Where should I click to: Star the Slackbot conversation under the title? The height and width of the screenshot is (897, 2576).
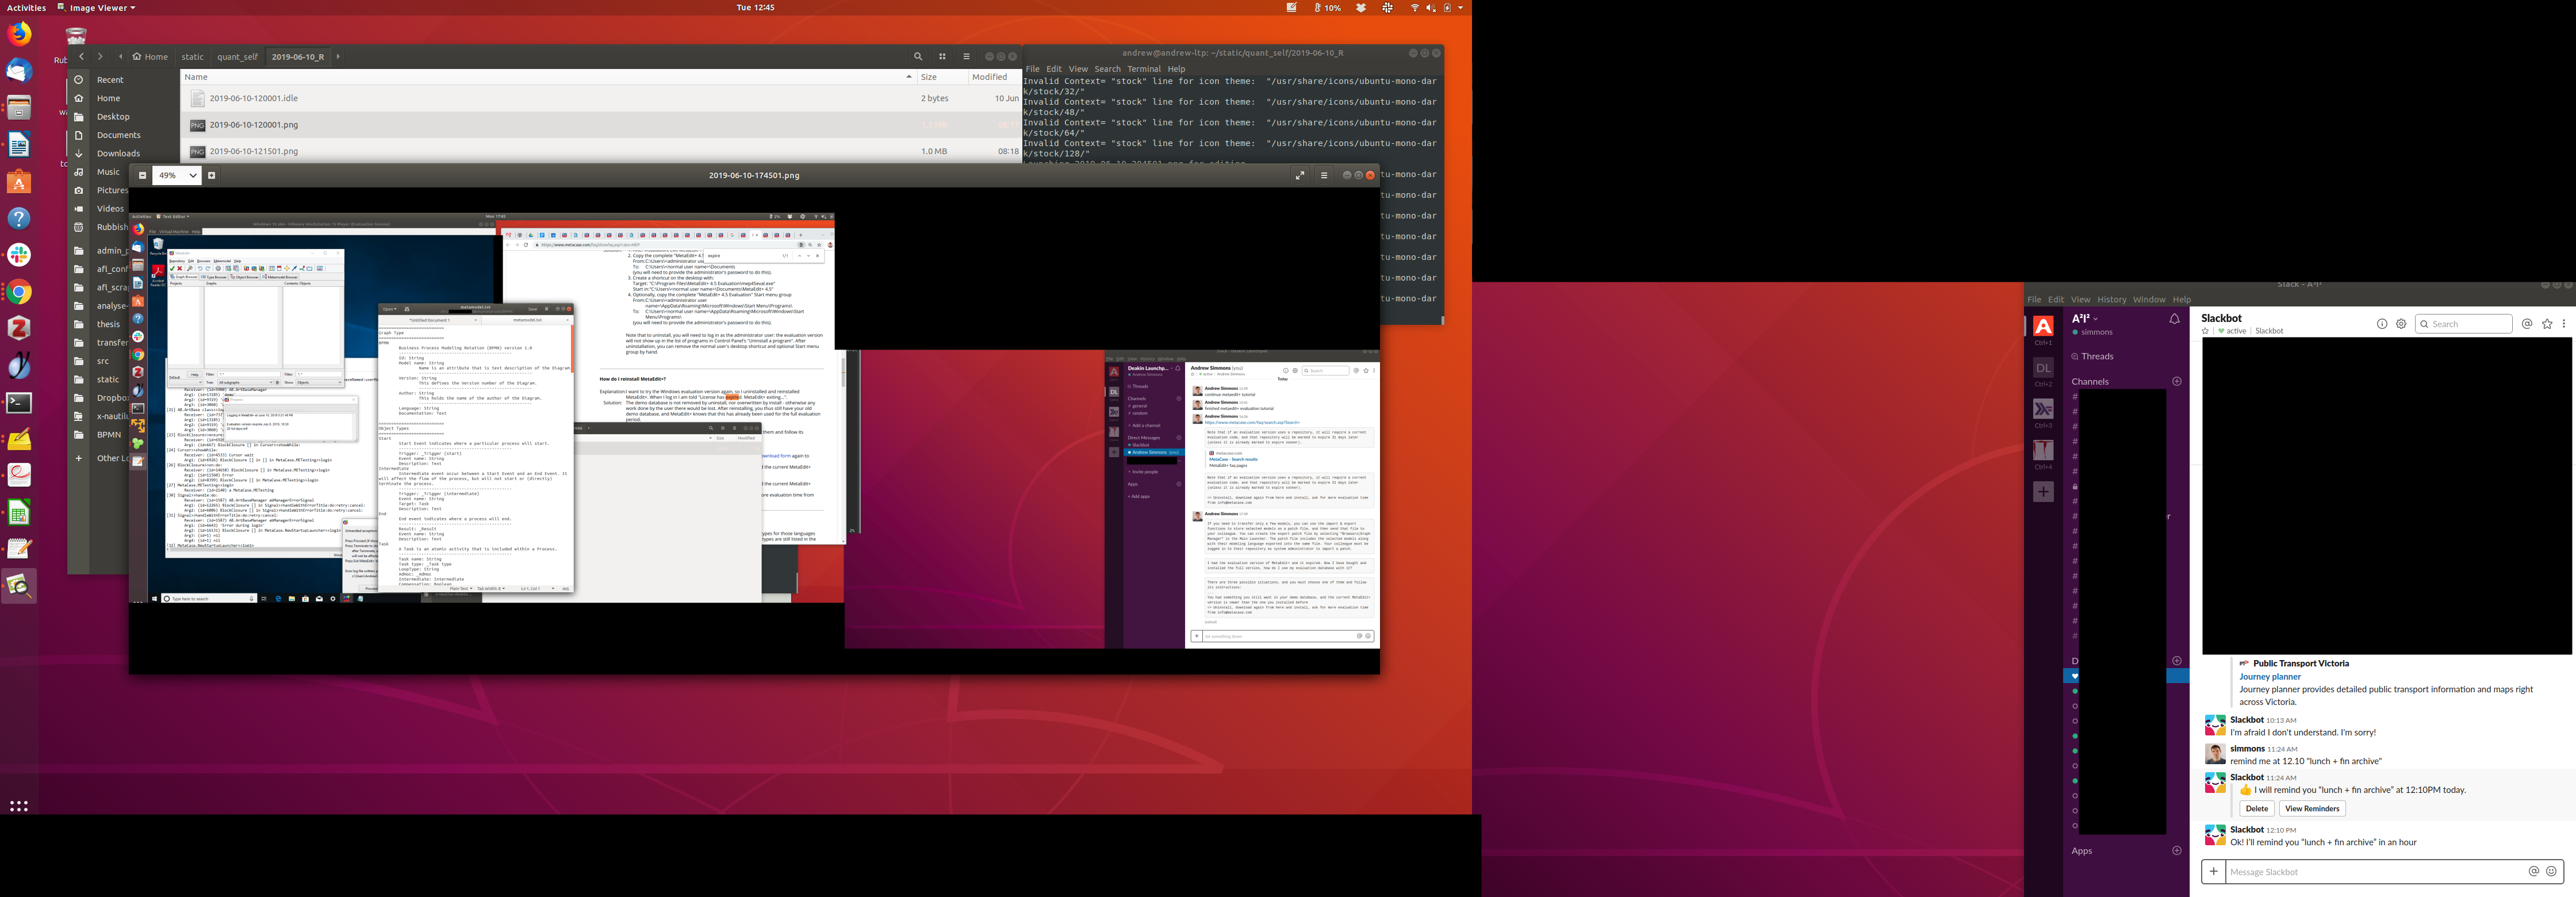click(2205, 331)
